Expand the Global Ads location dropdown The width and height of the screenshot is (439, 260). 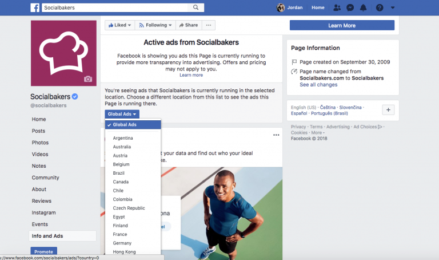122,114
